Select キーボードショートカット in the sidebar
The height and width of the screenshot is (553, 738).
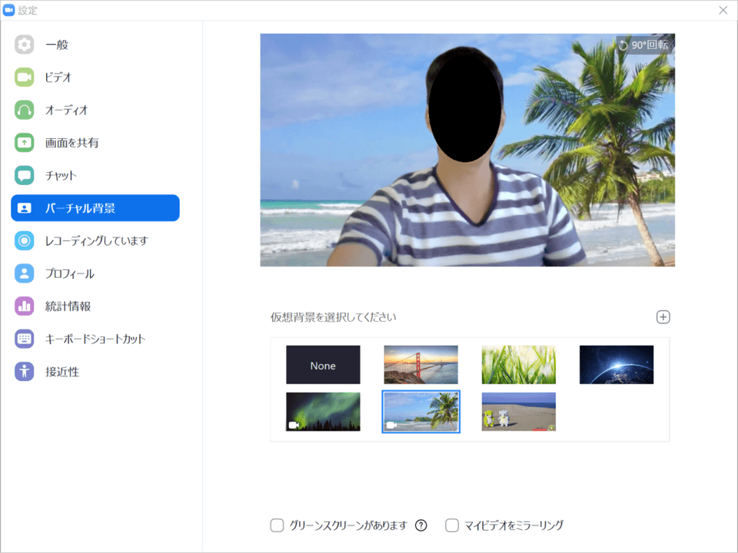(x=95, y=339)
